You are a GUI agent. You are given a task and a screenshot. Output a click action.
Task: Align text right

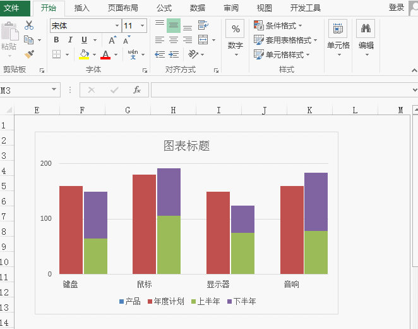[x=188, y=40]
